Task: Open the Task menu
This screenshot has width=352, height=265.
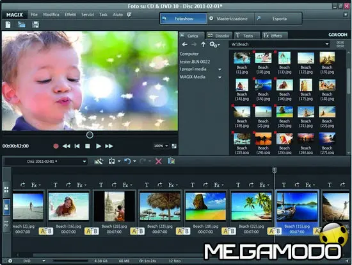Action: 104,15
